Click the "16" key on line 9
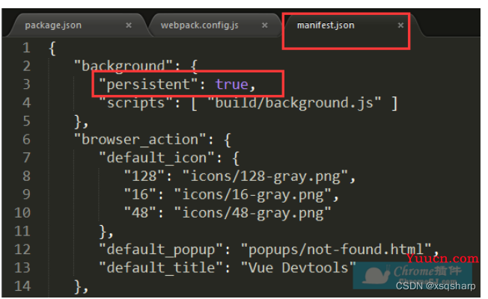Image resolution: width=488 pixels, height=299 pixels. pos(140,194)
